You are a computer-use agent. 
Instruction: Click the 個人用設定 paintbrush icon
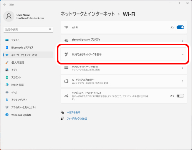pyautogui.click(x=7, y=63)
